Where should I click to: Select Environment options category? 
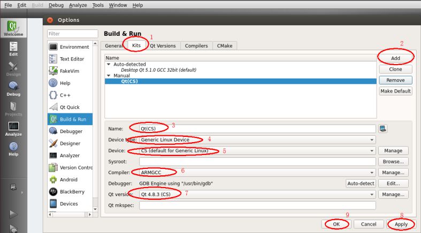(70, 46)
